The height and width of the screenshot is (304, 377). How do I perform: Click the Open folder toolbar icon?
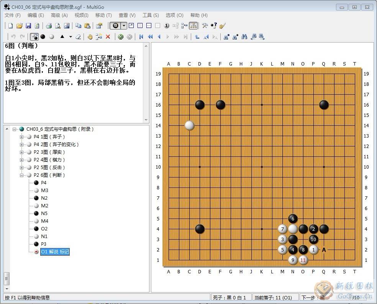click(20, 26)
